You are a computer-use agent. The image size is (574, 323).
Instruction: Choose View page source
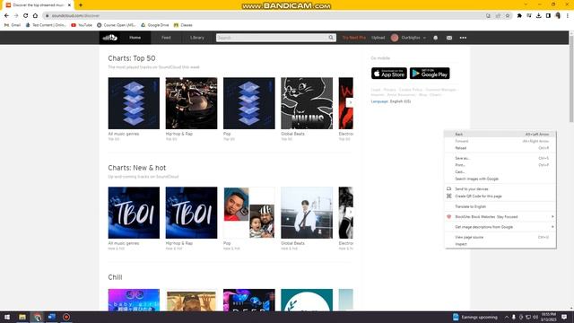pos(500,237)
